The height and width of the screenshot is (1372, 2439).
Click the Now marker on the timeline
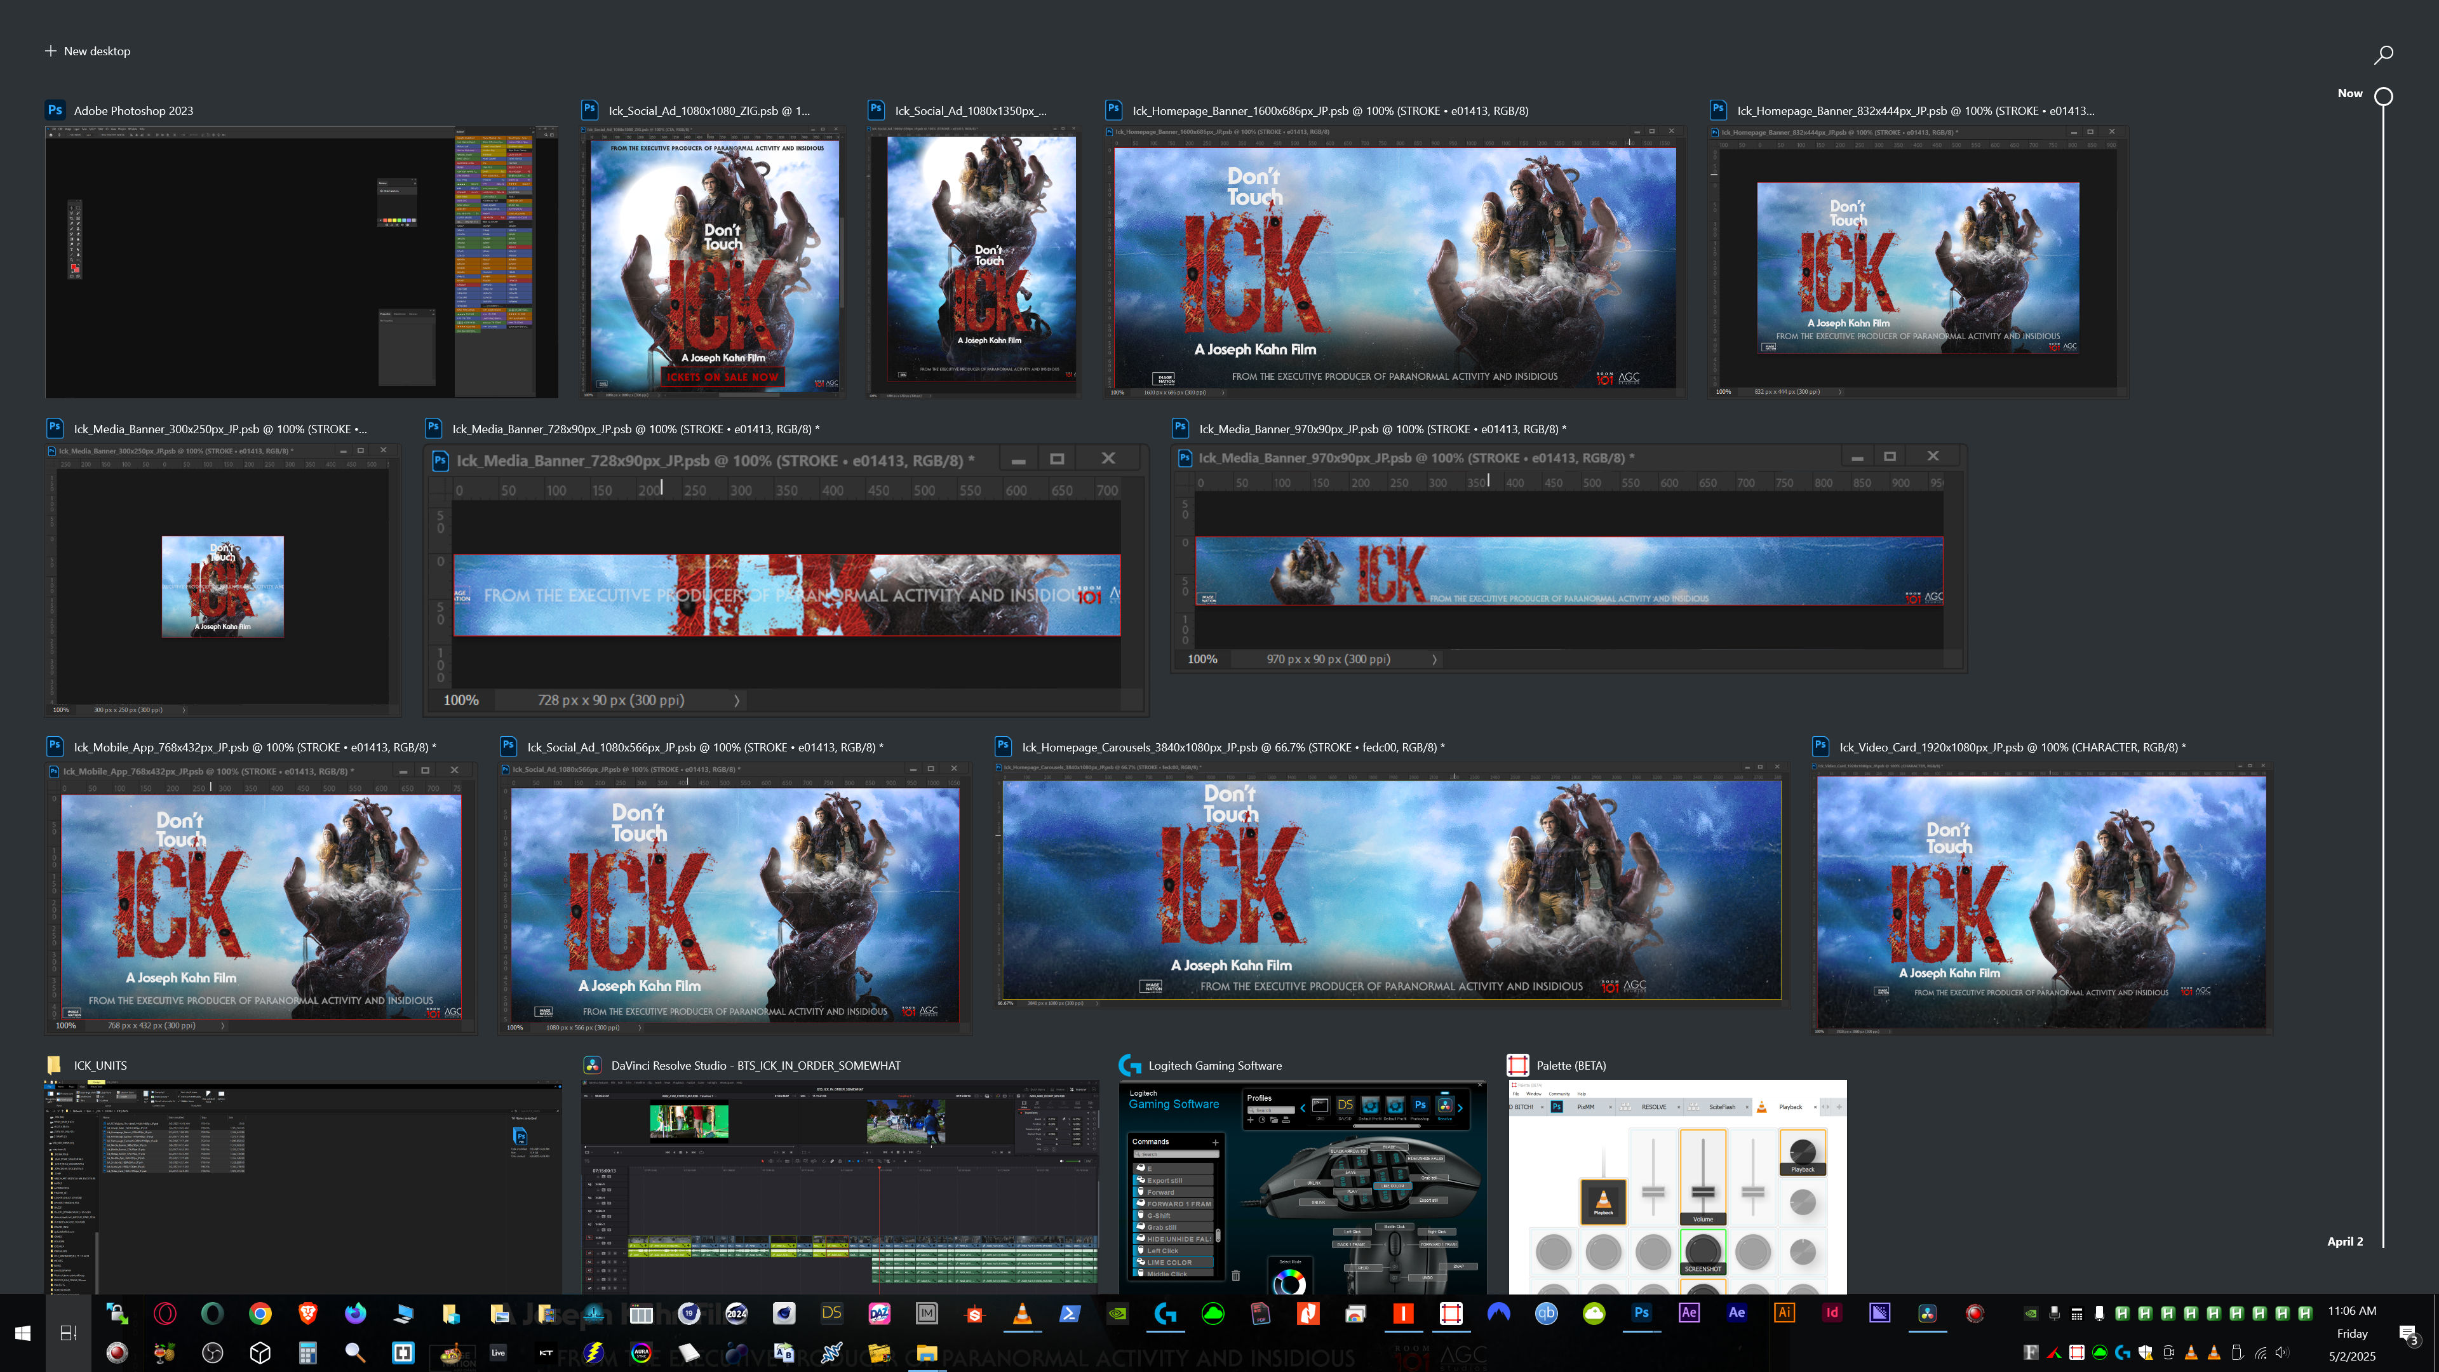[2383, 96]
